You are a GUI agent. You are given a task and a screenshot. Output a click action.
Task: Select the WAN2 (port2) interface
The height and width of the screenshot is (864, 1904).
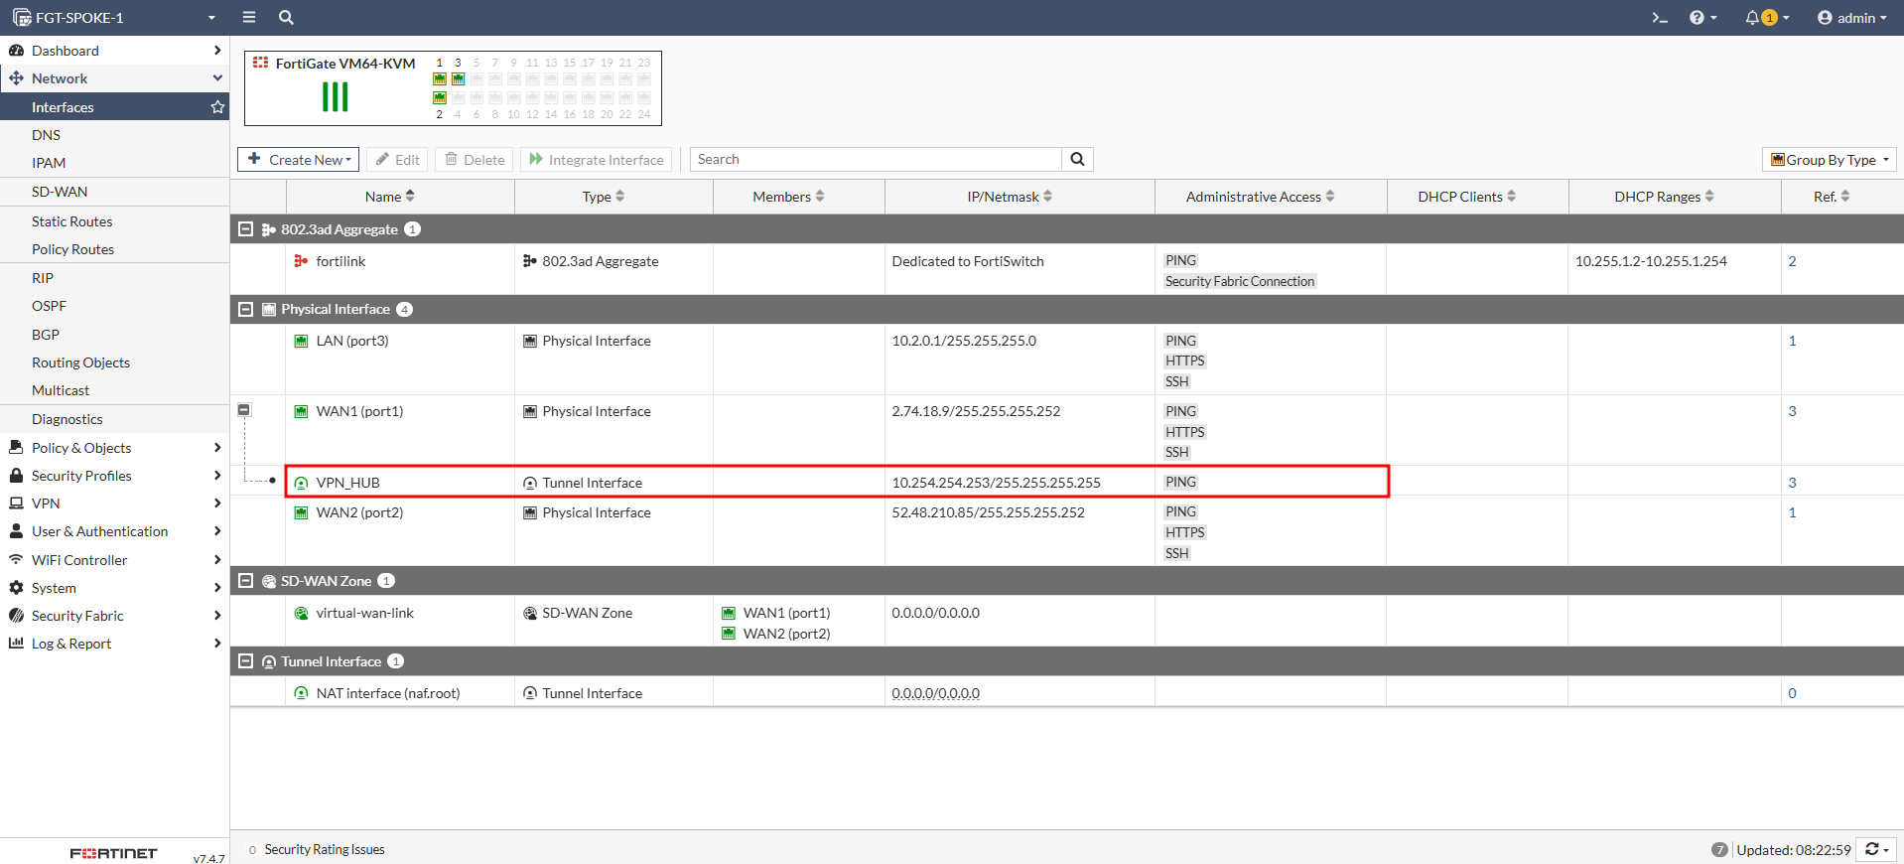[x=1067, y=531]
